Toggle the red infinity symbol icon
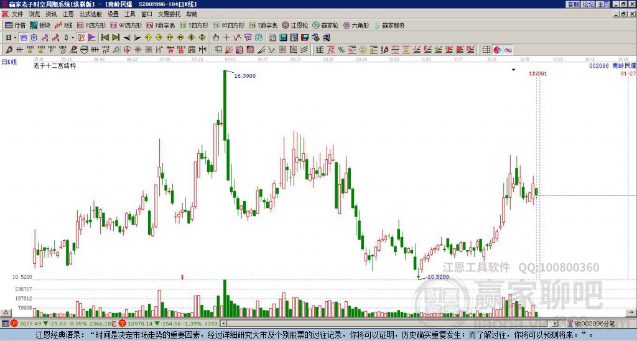 click(508, 50)
